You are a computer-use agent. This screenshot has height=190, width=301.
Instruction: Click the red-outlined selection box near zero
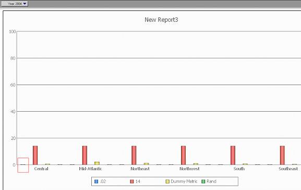click(x=23, y=165)
